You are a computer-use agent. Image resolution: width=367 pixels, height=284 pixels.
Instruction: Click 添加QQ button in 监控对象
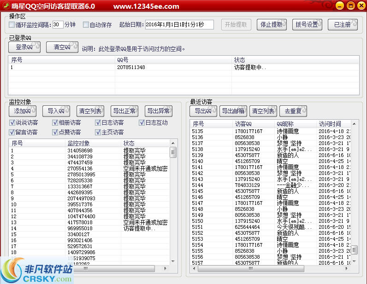pos(23,111)
